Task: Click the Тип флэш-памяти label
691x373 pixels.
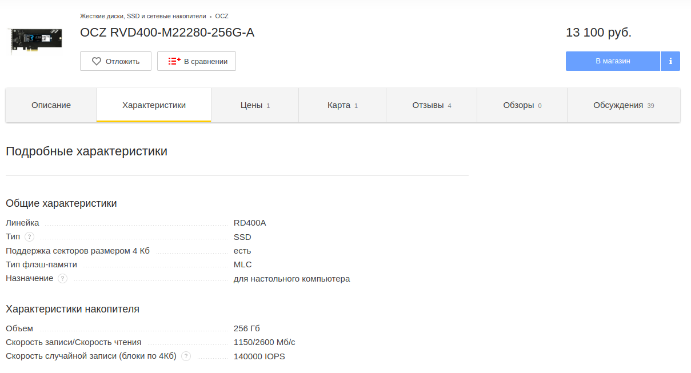Action: pyautogui.click(x=41, y=264)
